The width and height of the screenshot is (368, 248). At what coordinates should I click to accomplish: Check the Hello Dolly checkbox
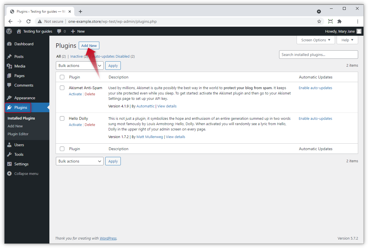click(62, 118)
